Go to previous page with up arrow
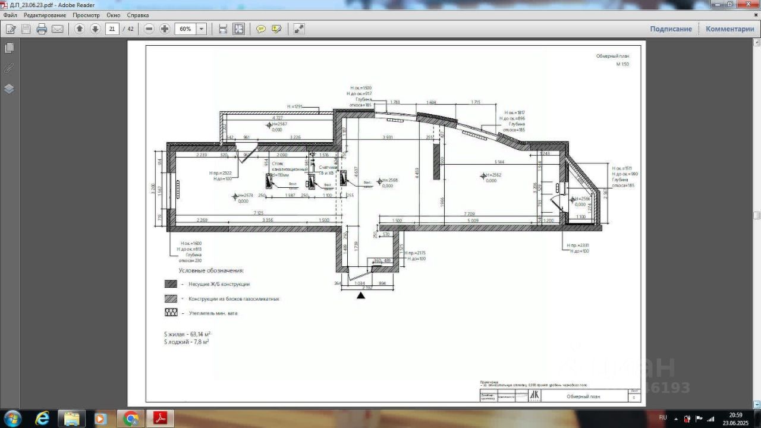Screen dimensions: 761x428 point(80,29)
